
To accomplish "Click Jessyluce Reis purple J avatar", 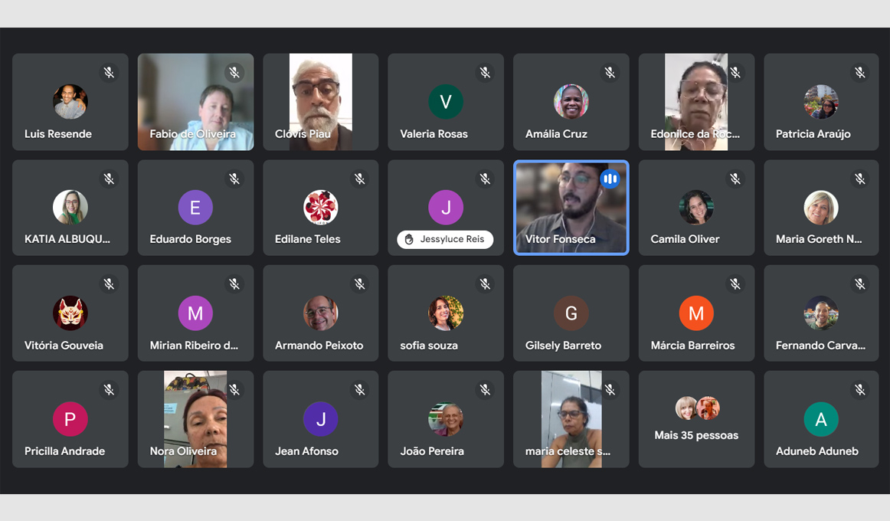I will 446,207.
